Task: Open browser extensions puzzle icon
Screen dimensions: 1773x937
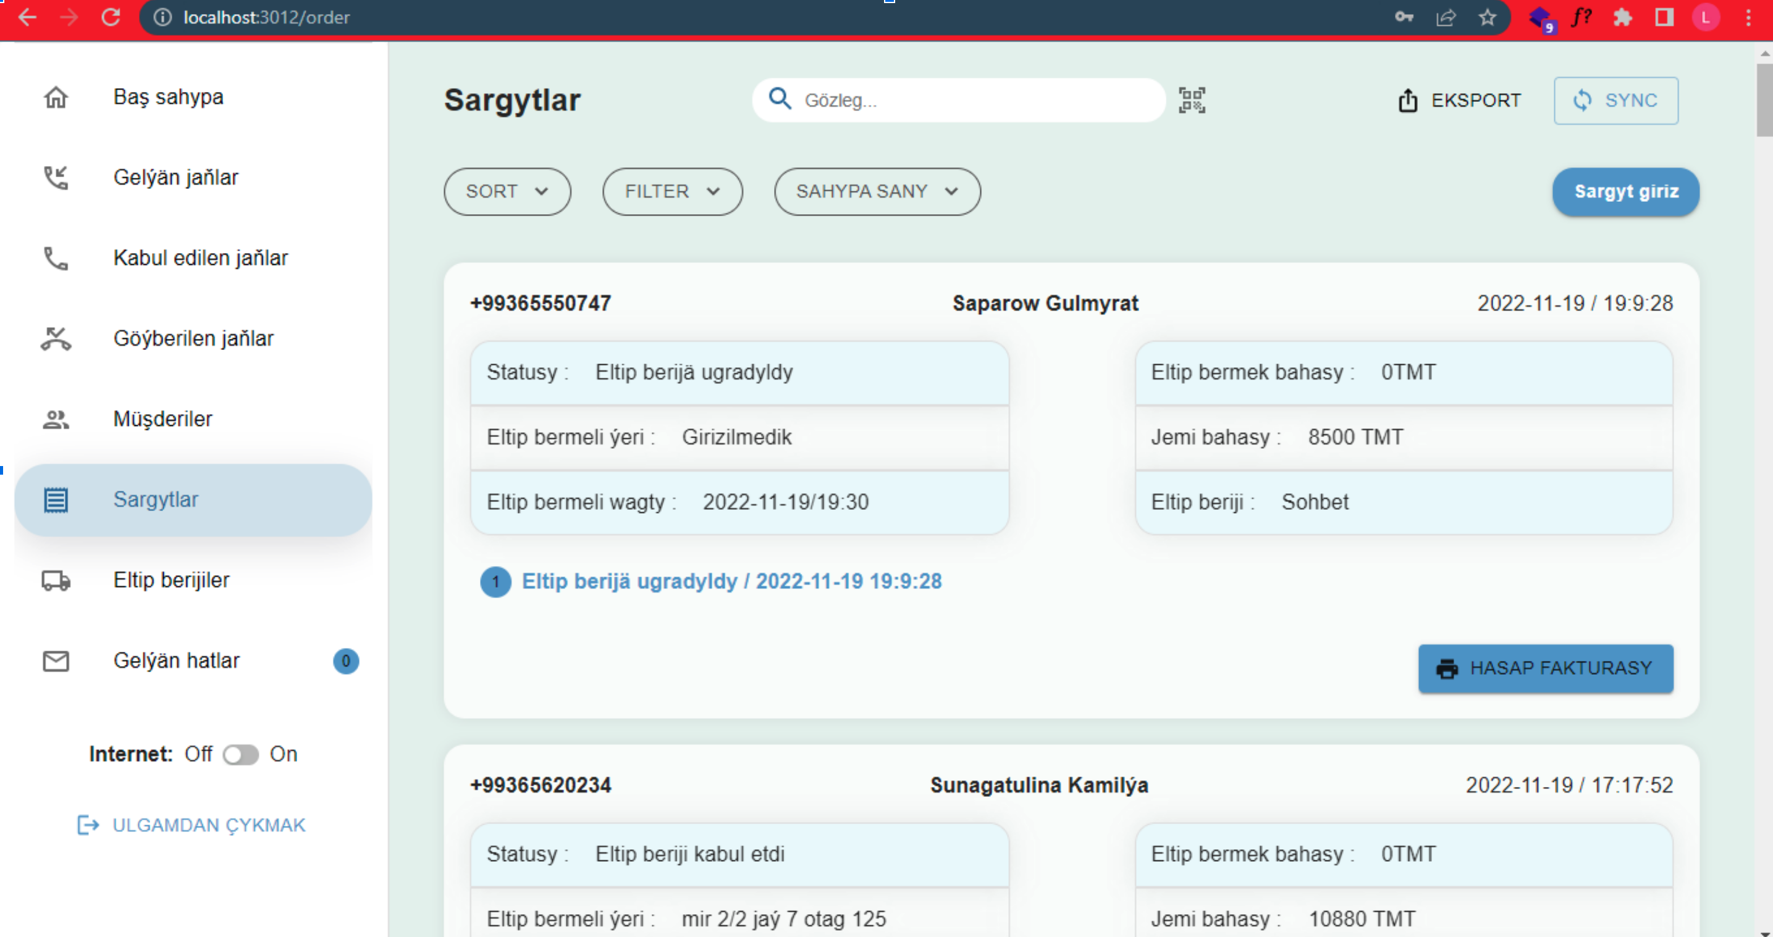Action: pos(1622,17)
